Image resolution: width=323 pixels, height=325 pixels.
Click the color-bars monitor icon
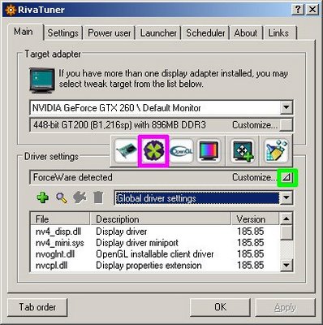tap(208, 151)
